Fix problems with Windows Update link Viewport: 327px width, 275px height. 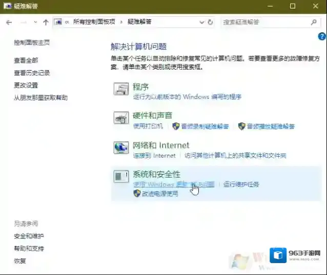tap(174, 184)
